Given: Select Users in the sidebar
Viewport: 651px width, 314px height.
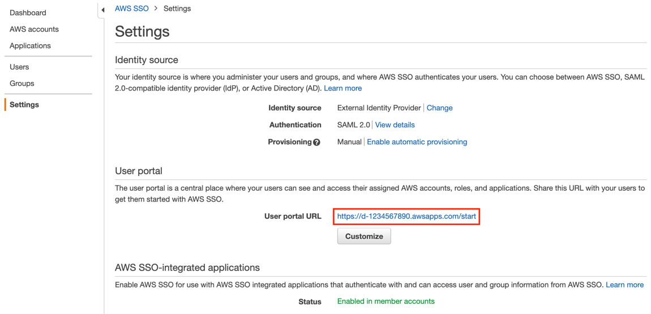Looking at the screenshot, I should point(19,67).
